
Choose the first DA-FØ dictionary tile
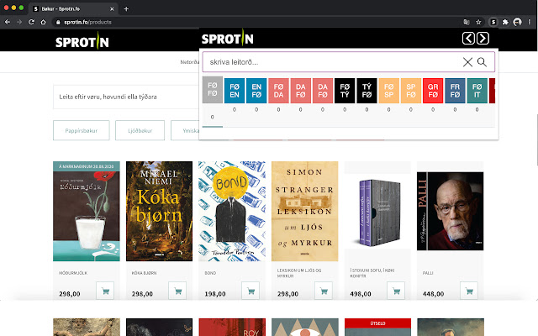[x=301, y=91]
